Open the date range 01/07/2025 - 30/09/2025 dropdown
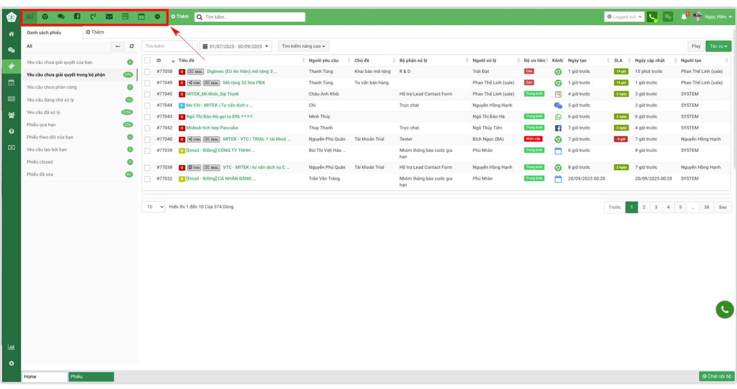The height and width of the screenshot is (389, 737). point(236,46)
